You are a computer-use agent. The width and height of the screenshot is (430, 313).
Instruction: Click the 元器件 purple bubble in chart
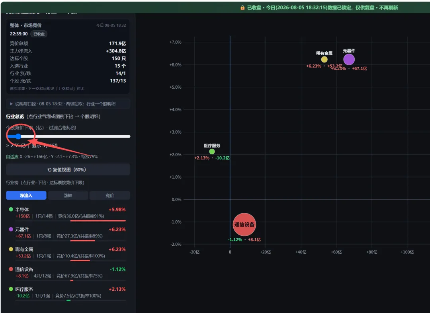coord(349,59)
